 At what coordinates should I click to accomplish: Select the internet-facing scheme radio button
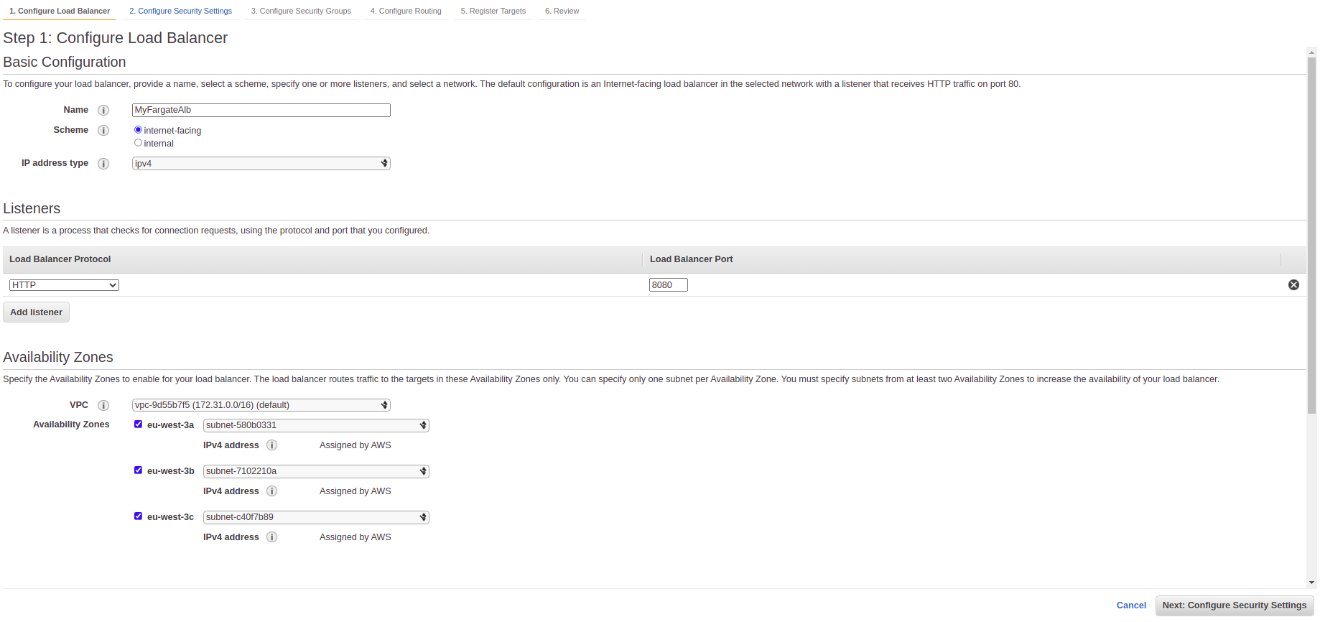tap(138, 130)
